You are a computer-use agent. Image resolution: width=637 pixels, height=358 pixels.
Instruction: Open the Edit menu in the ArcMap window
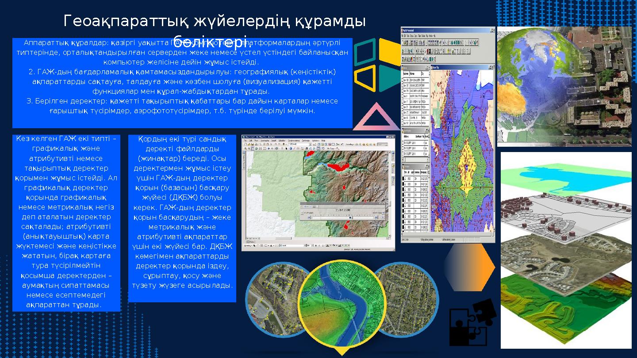pyautogui.click(x=251, y=141)
